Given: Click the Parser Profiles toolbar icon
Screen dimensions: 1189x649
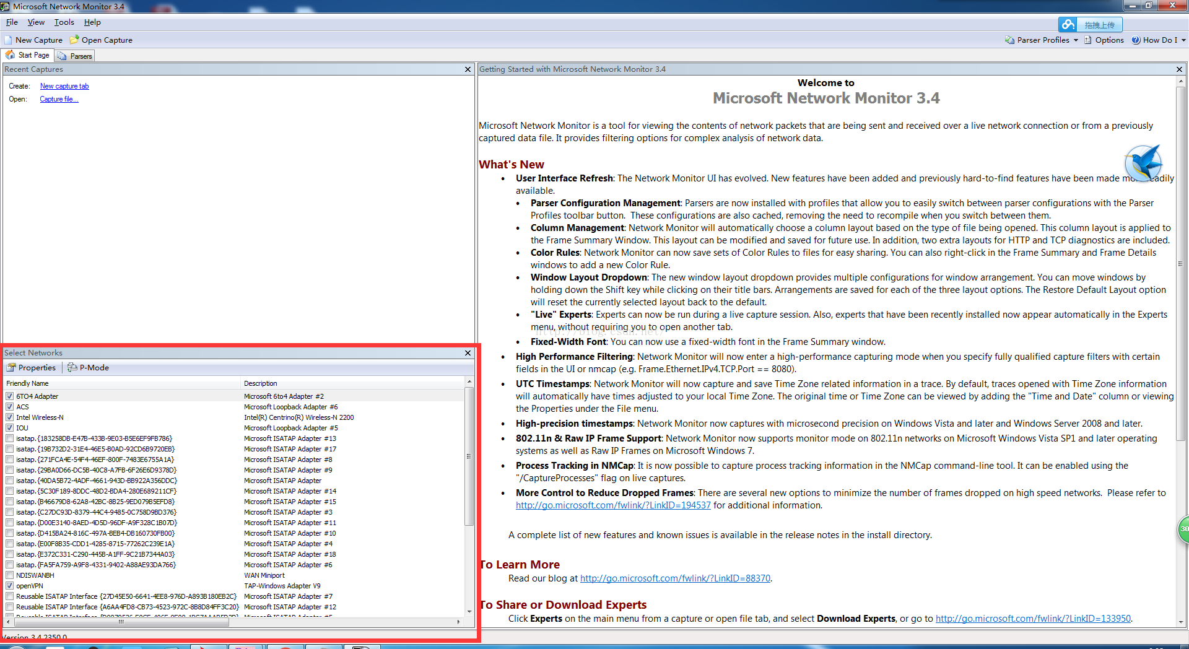Looking at the screenshot, I should tap(1009, 40).
